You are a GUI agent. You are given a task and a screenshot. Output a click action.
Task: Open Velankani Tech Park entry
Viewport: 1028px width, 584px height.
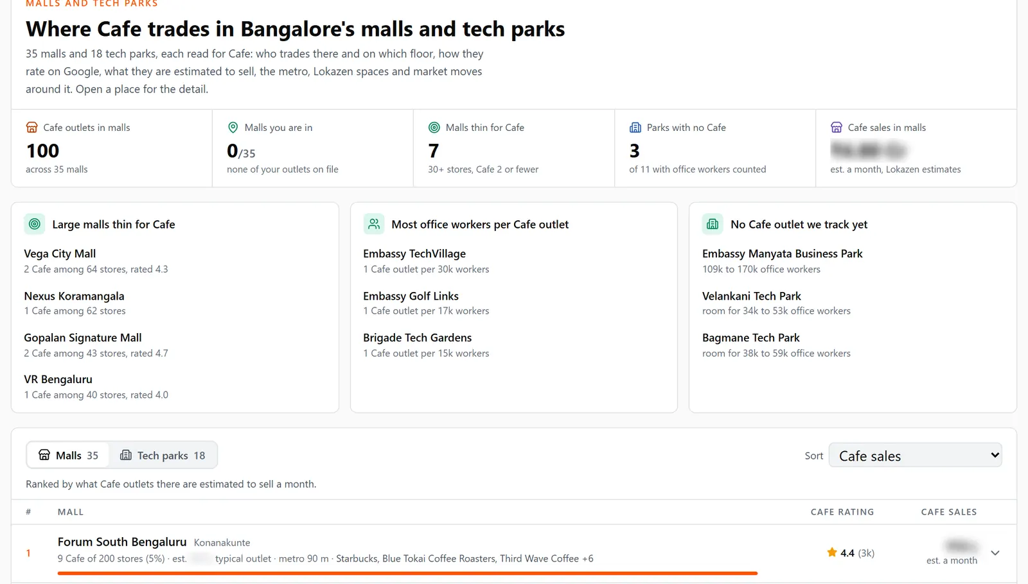[752, 296]
